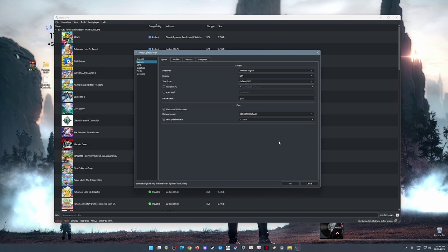Sort game list by Compatibility column
Image resolution: width=448 pixels, height=252 pixels.
point(155,26)
